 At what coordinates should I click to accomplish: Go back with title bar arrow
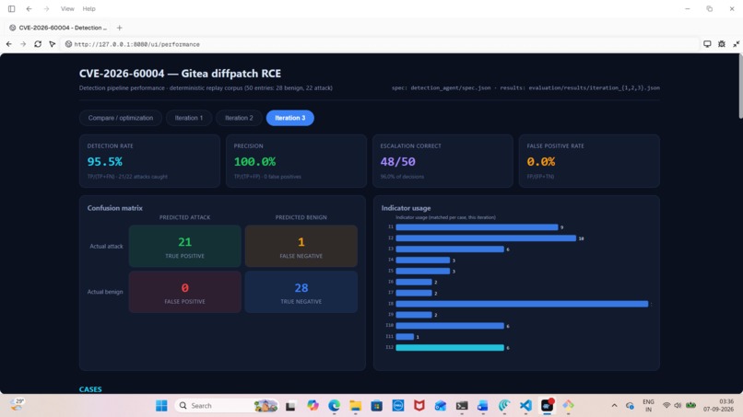[x=29, y=8]
